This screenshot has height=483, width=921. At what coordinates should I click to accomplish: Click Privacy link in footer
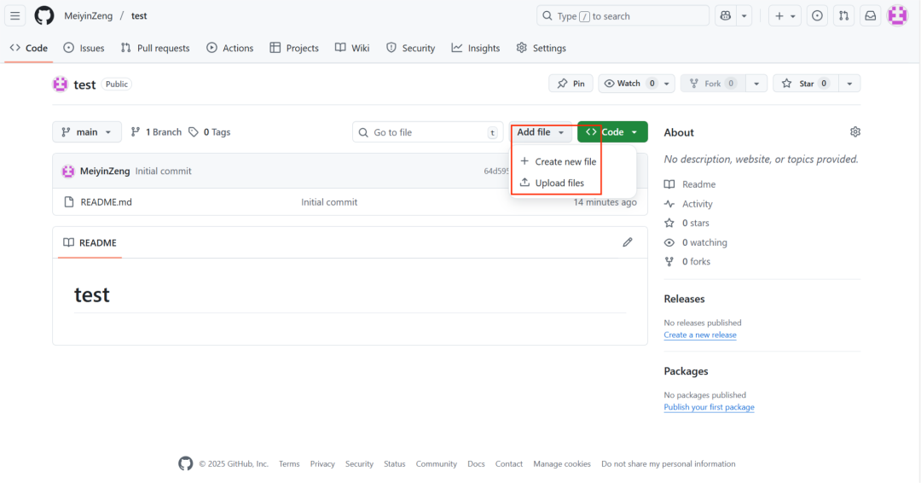322,464
